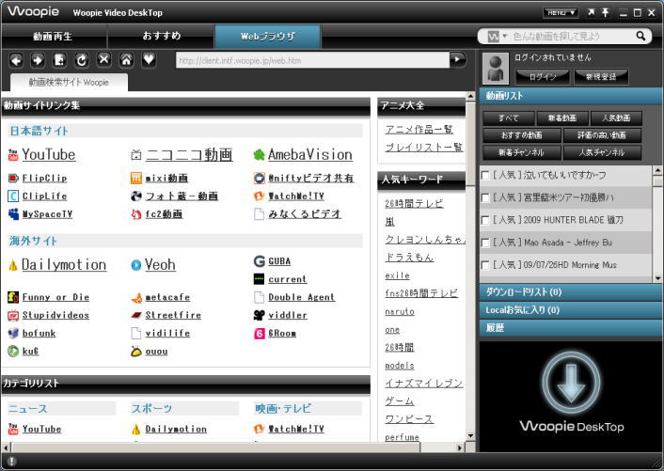This screenshot has height=471, width=664.
Task: Check the 泣いてもいいですか item checkbox
Action: click(485, 175)
